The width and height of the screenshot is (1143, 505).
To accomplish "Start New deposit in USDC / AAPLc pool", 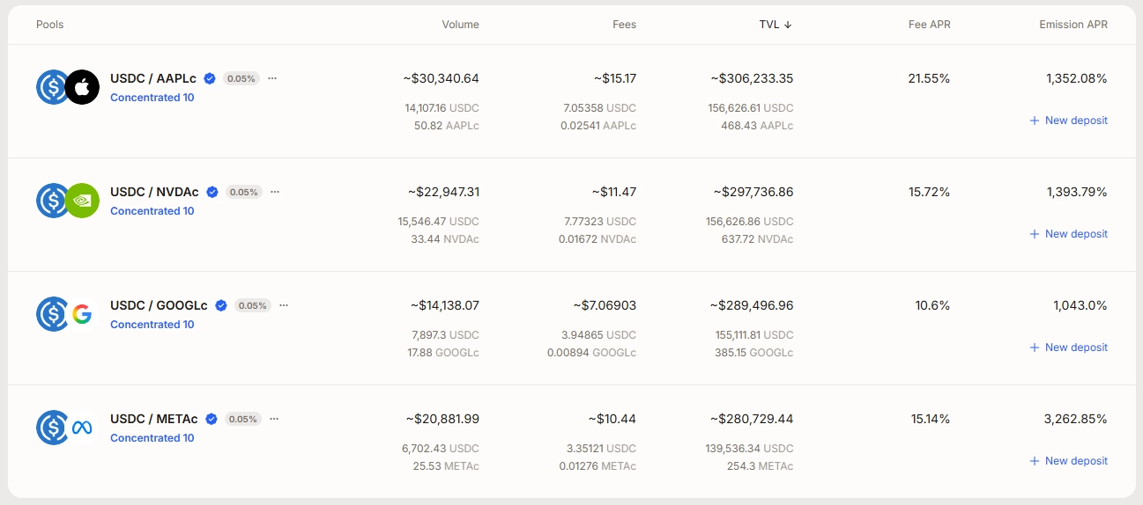I will pyautogui.click(x=1068, y=121).
